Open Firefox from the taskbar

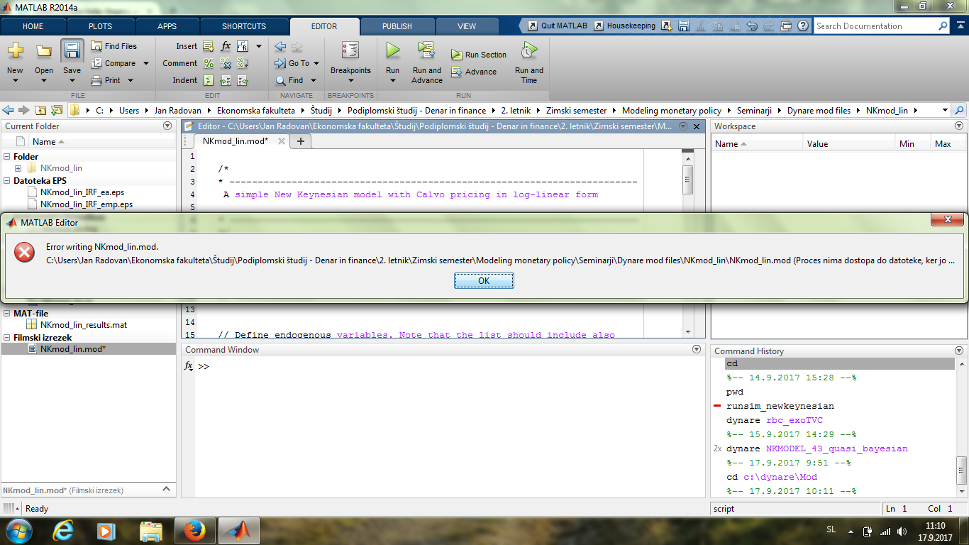194,530
